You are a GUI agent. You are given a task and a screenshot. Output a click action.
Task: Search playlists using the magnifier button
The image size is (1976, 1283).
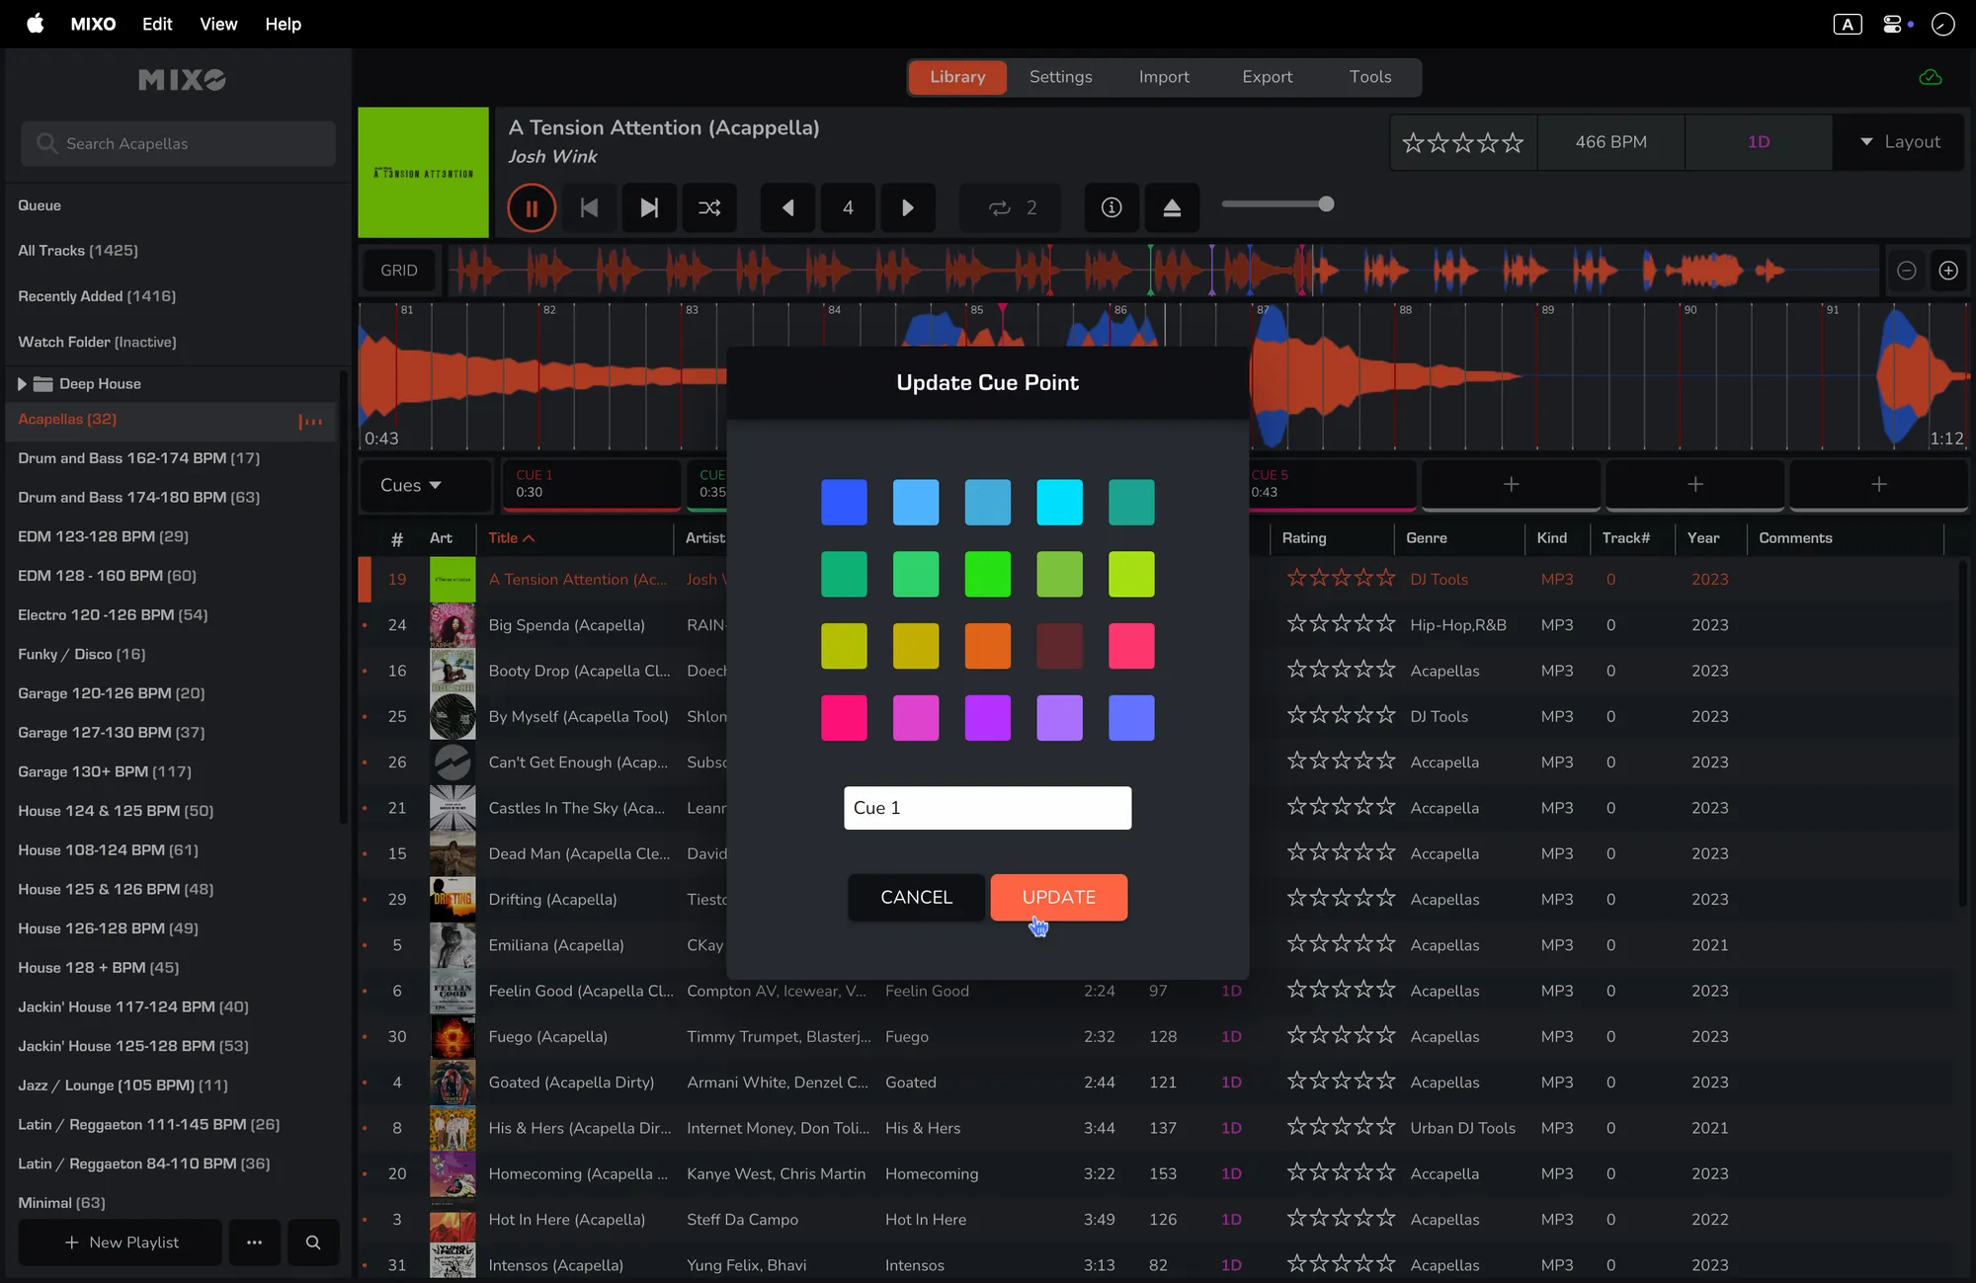click(313, 1243)
